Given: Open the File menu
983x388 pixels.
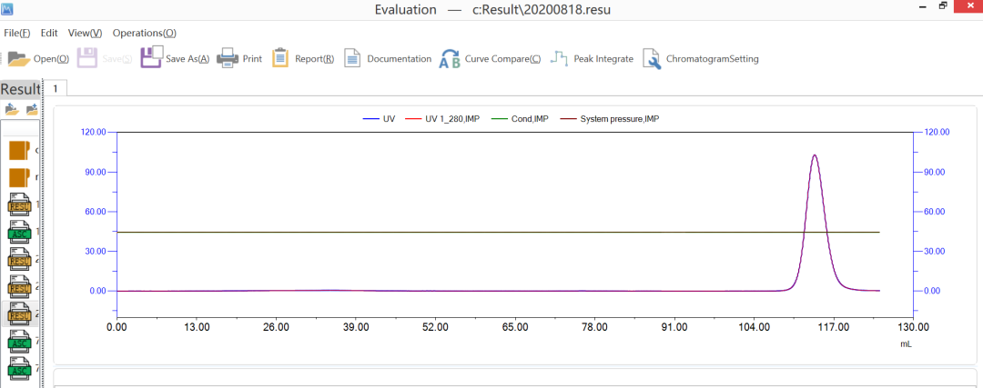Looking at the screenshot, I should (16, 33).
